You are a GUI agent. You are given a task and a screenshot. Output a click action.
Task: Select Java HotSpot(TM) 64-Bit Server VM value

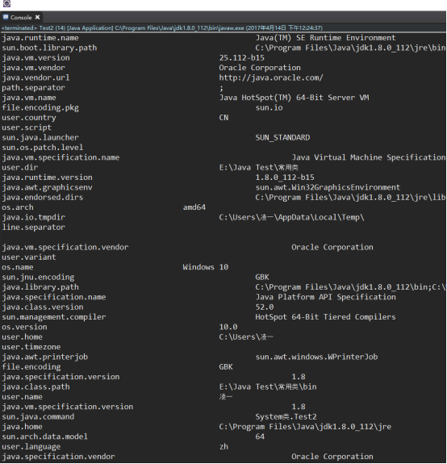point(294,98)
